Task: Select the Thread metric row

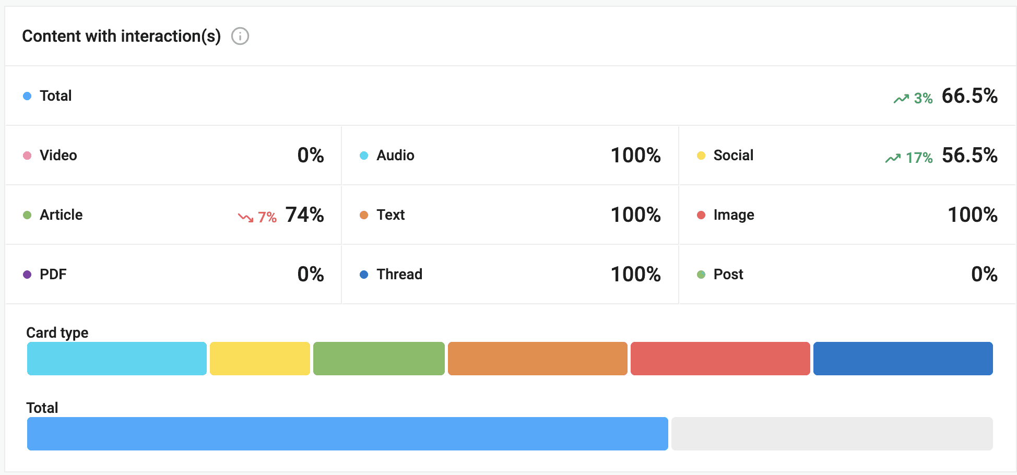Action: (510, 274)
